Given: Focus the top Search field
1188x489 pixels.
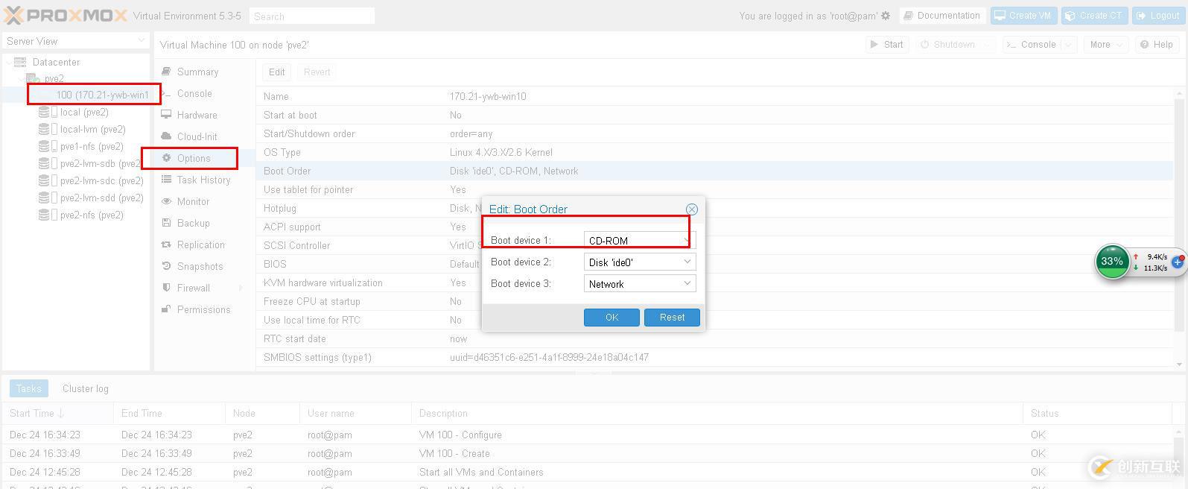Looking at the screenshot, I should (x=312, y=16).
